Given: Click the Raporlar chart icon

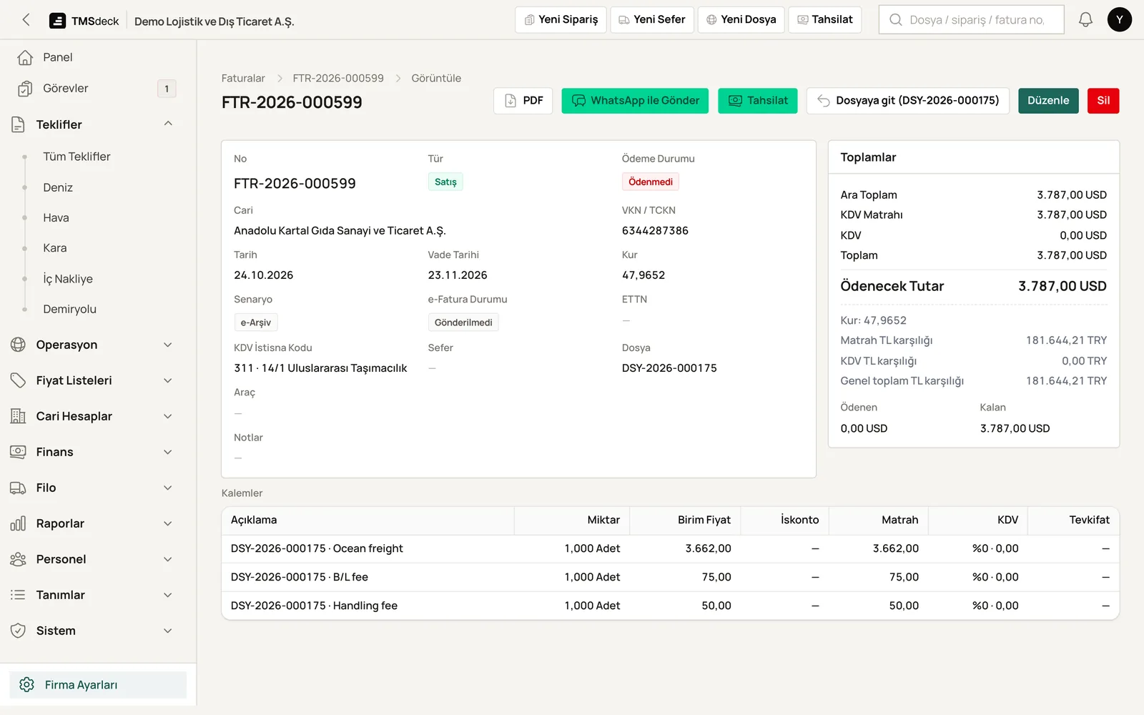Looking at the screenshot, I should 19,523.
